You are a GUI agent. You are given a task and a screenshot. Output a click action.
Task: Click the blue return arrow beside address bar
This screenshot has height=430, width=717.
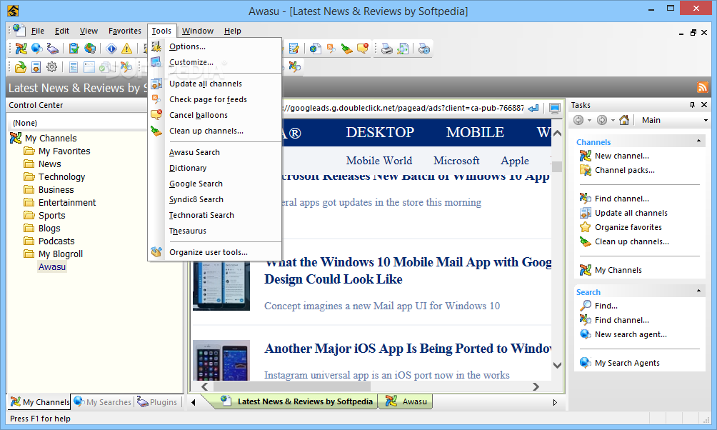pos(533,109)
